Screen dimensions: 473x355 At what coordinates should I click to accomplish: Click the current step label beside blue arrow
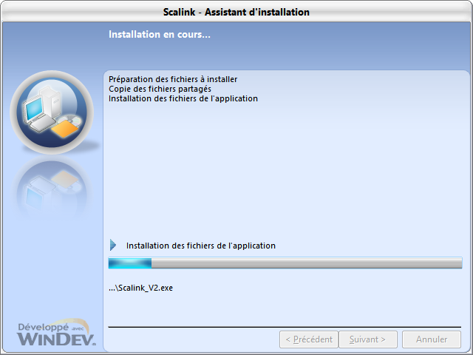[x=201, y=246]
